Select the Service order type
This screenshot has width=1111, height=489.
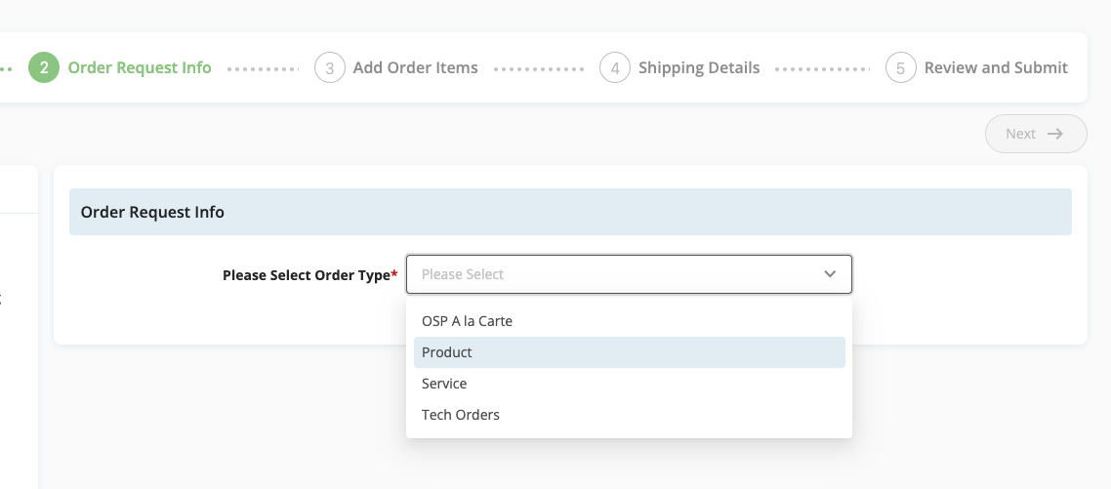tap(629, 384)
